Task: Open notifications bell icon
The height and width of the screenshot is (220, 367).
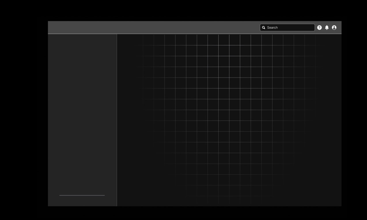Action: pyautogui.click(x=327, y=28)
